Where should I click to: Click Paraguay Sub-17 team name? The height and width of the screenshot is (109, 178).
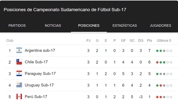point(40,74)
